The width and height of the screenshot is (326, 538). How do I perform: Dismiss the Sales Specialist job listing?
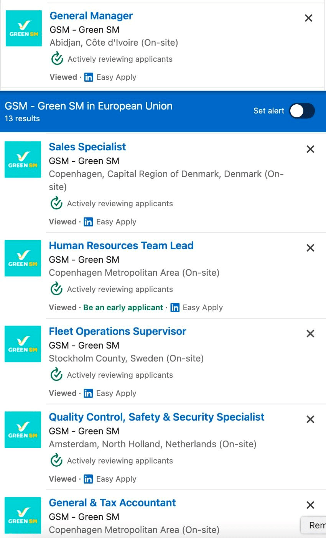pos(310,149)
